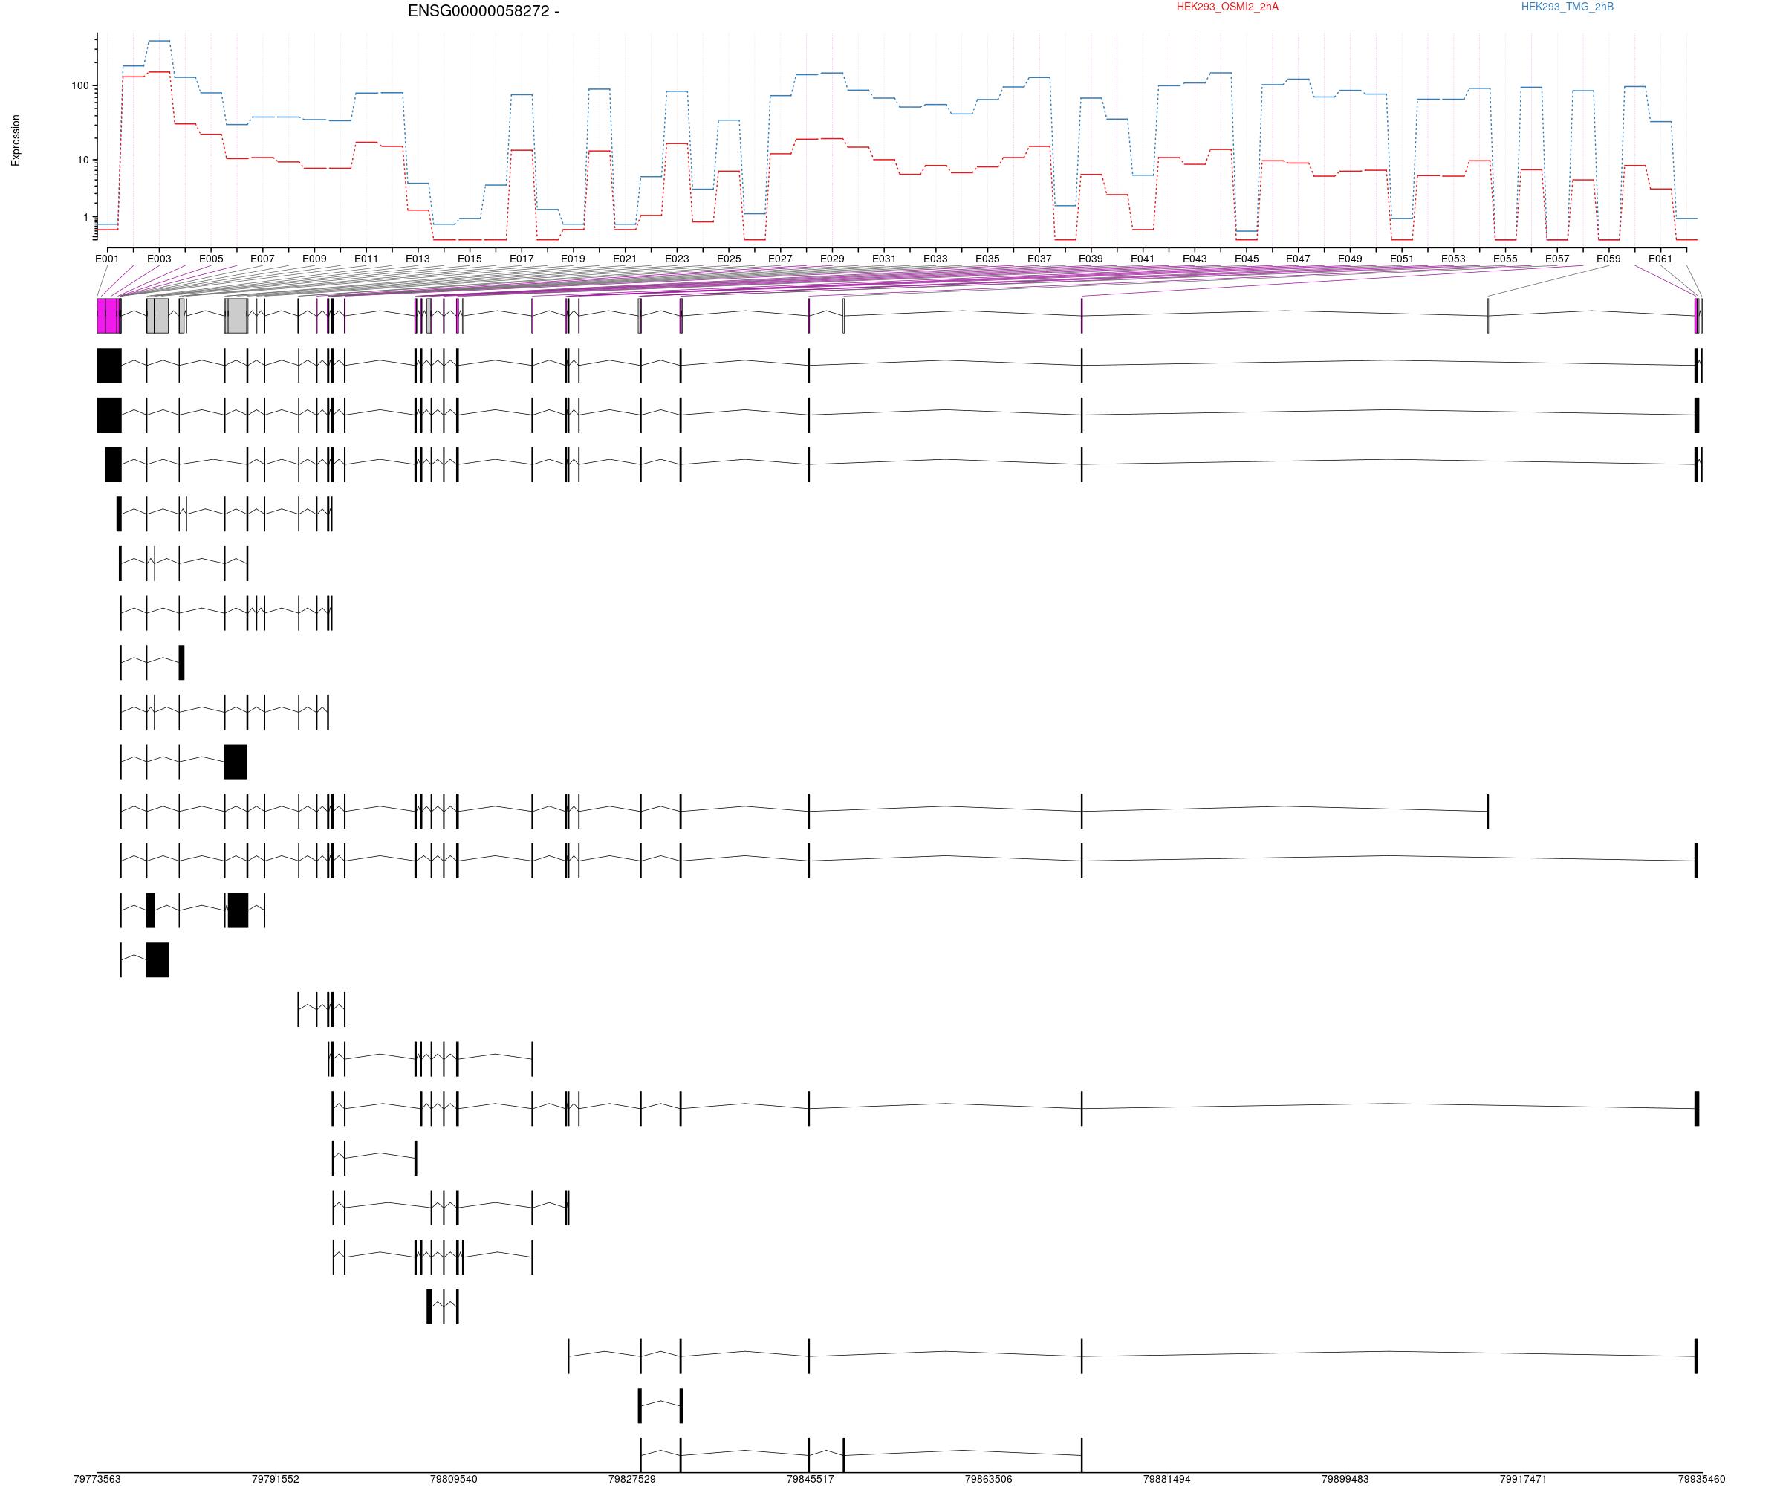This screenshot has width=1783, height=1493.
Task: Click exon label E039
Action: [x=1091, y=258]
